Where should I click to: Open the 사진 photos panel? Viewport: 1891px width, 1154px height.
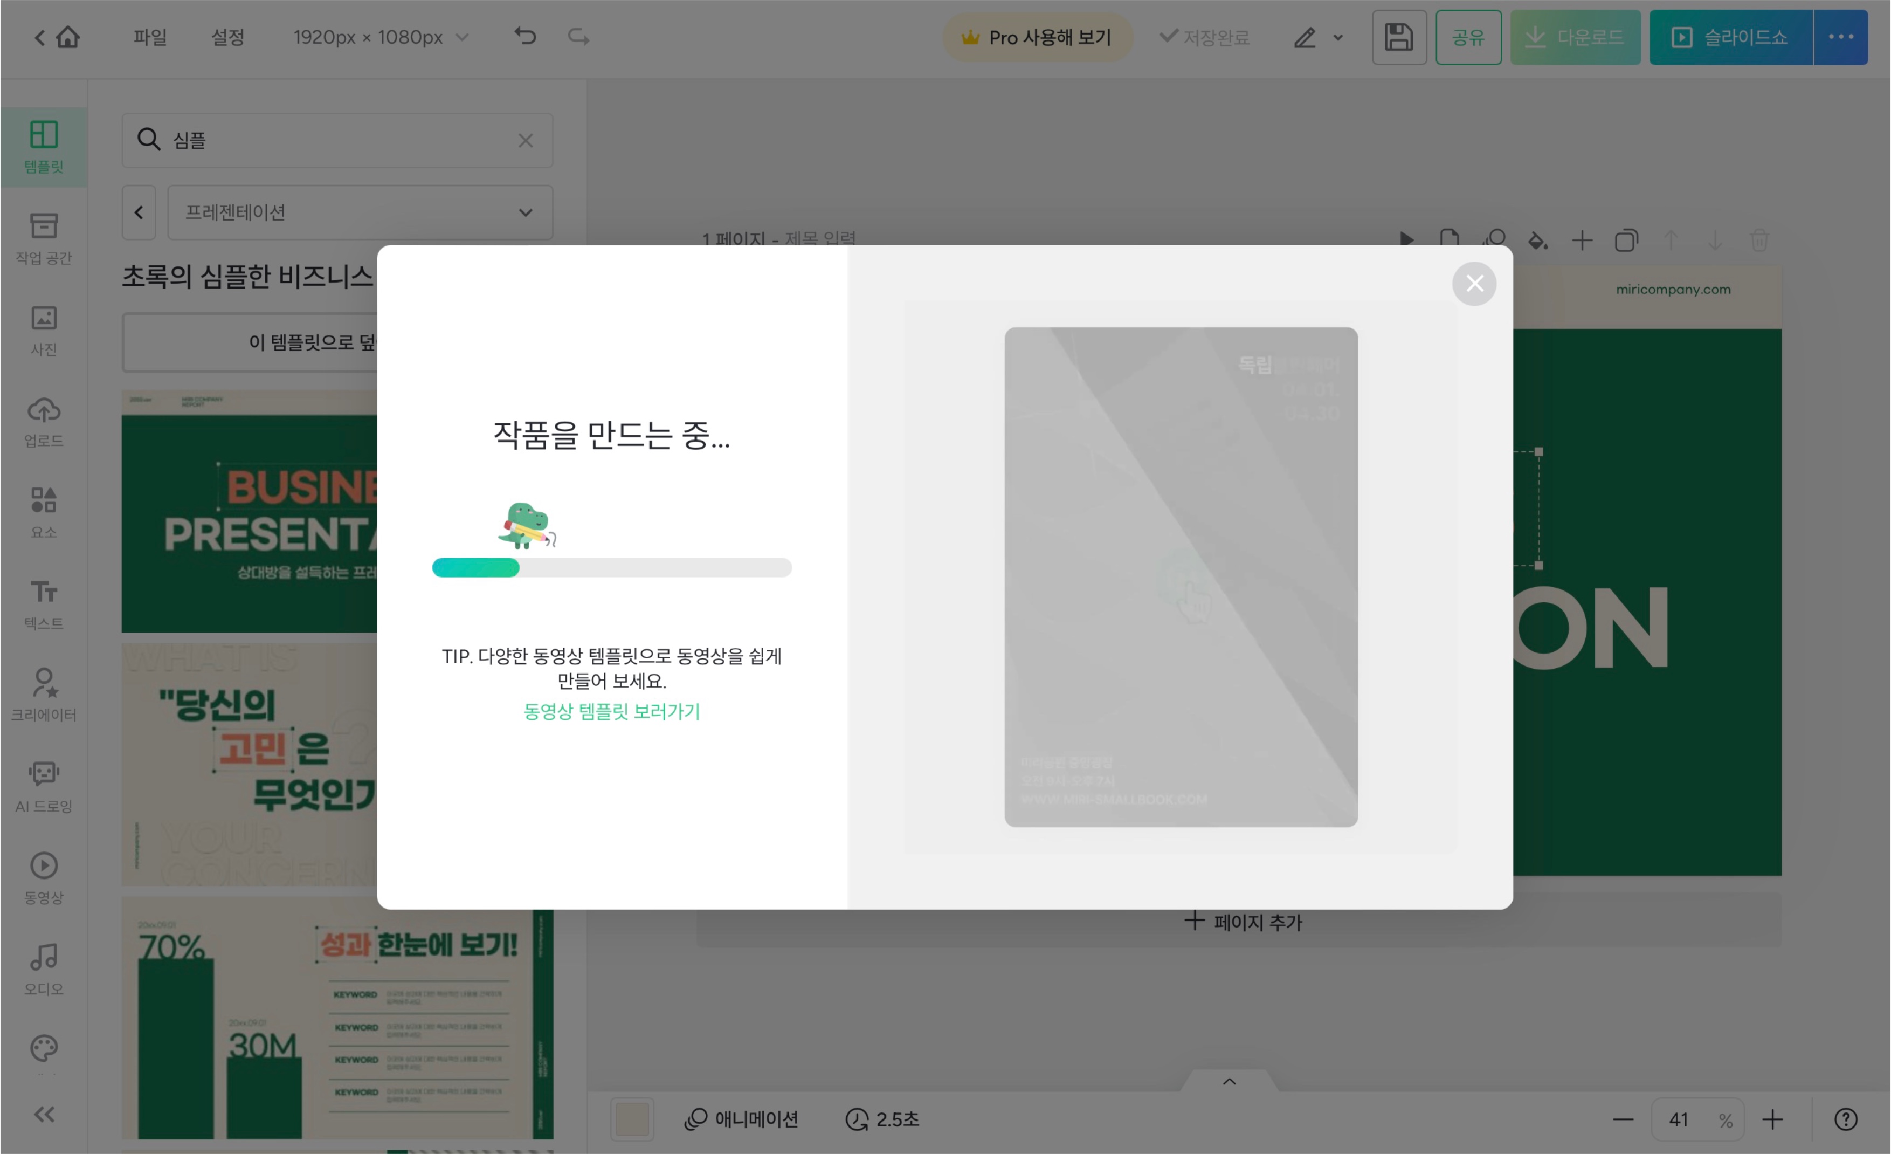pos(44,329)
